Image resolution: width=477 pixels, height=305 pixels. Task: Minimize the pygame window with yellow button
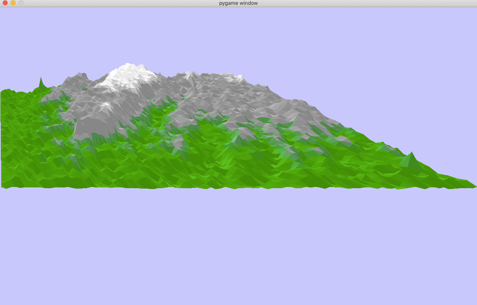[13, 3]
